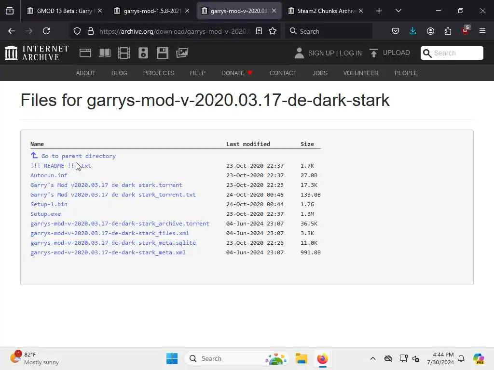
Task: Click the uBlock extension icon with badge
Action: (x=466, y=30)
